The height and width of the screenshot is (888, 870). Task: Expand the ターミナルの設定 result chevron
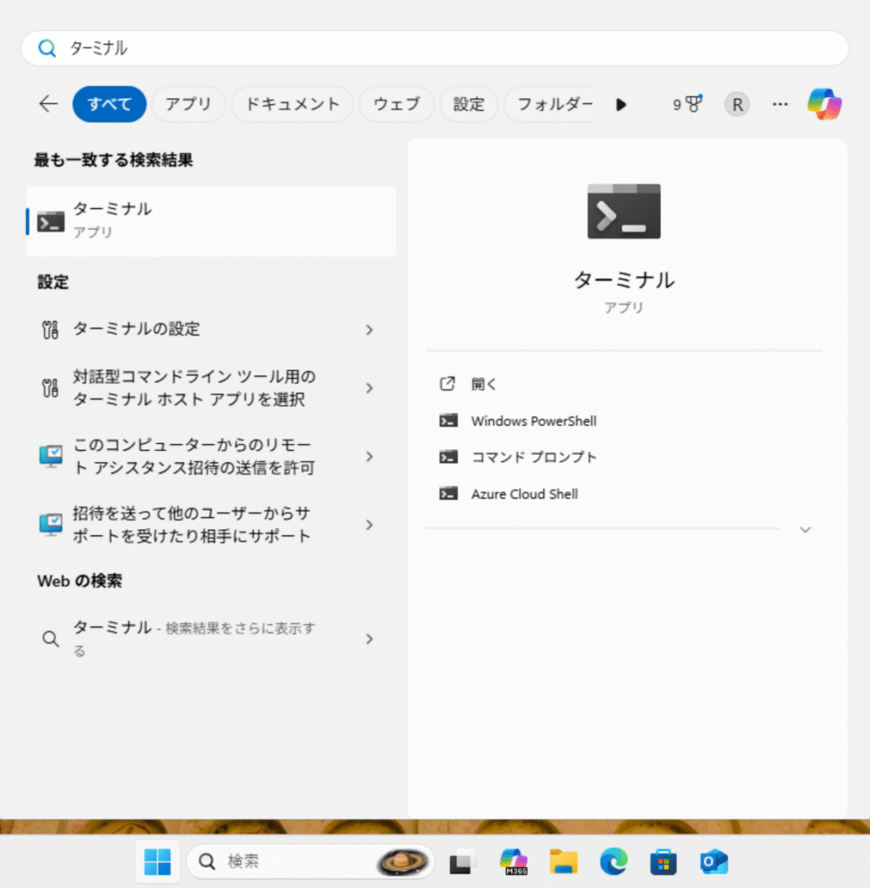[369, 330]
